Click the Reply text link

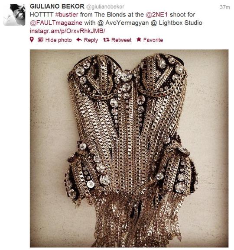[x=91, y=40]
